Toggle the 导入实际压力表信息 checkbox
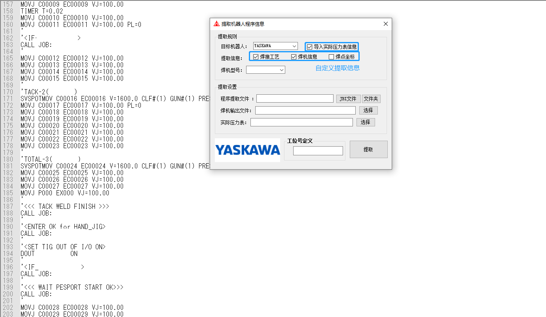This screenshot has width=546, height=317. (309, 46)
